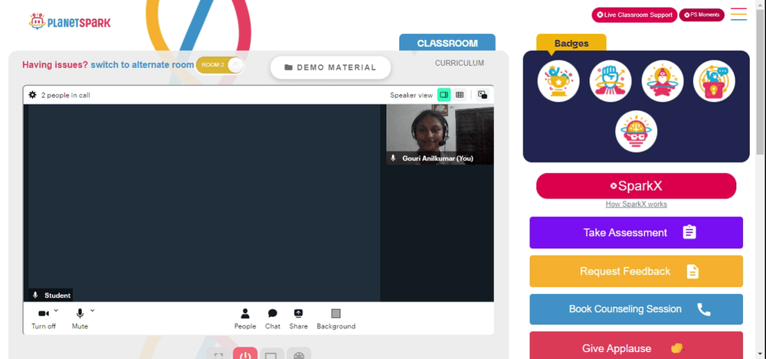Screen dimensions: 766x359
Task: Open Live Classroom Support
Action: tap(634, 15)
